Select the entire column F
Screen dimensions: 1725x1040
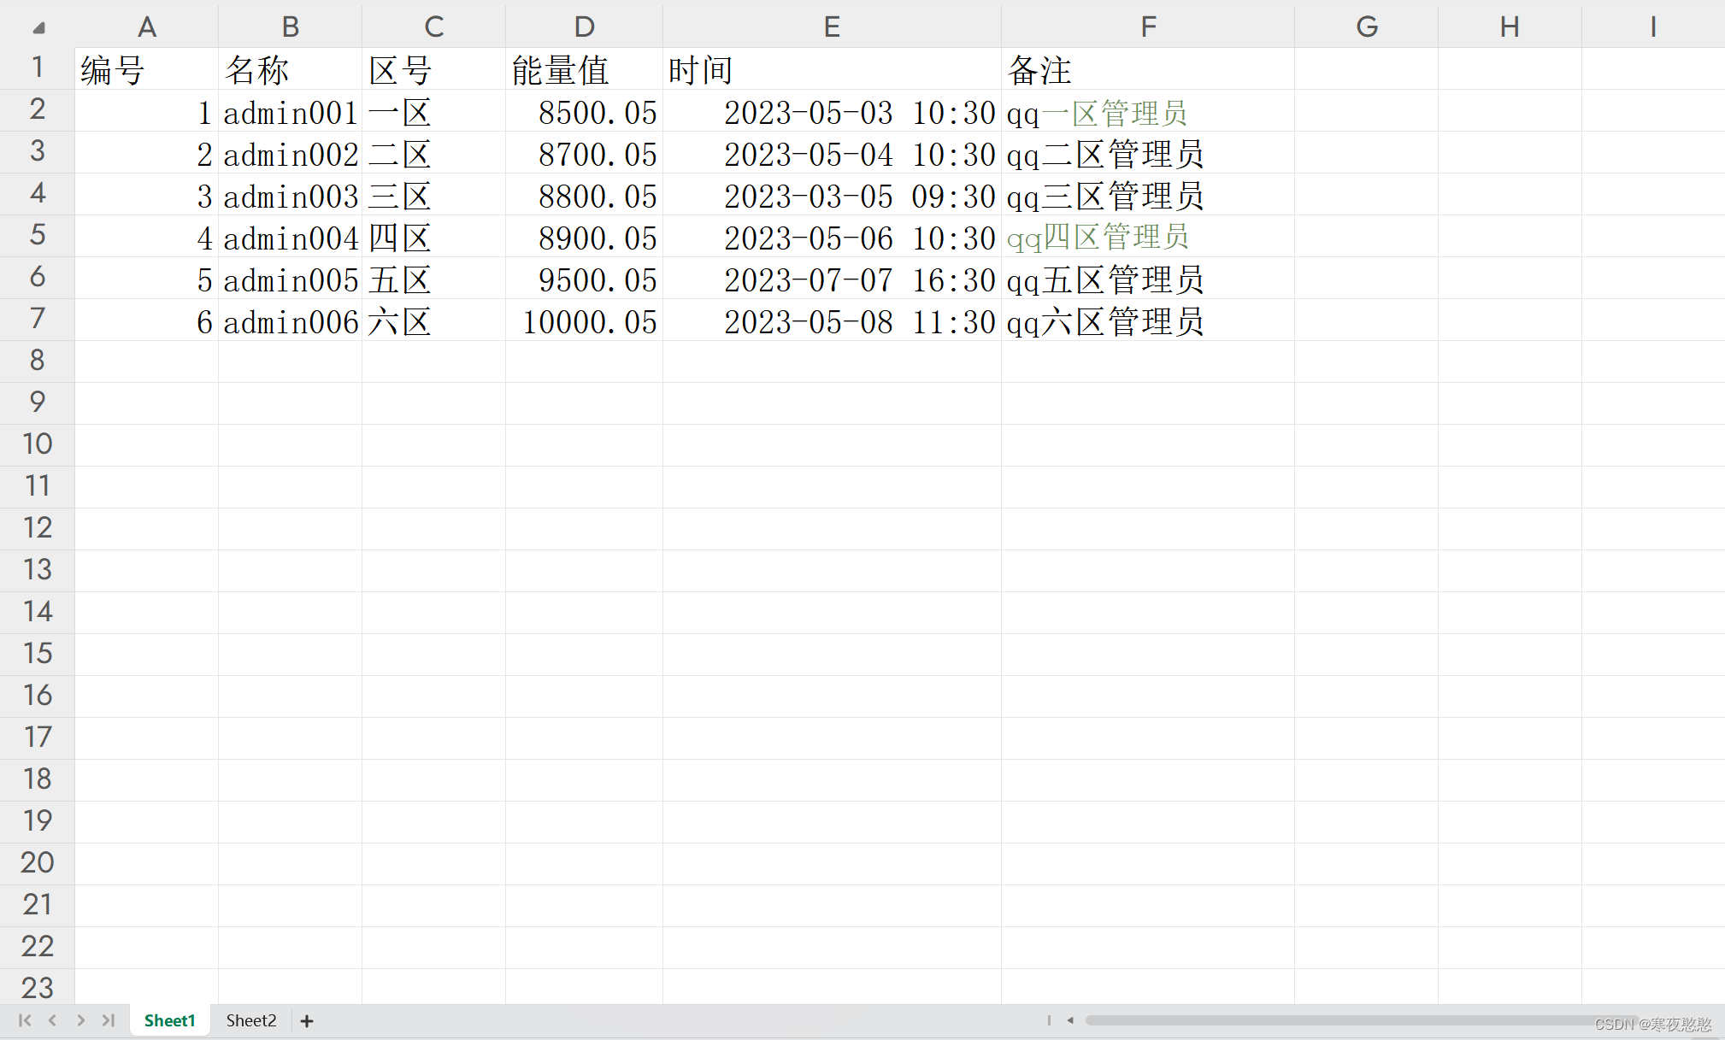tap(1147, 26)
